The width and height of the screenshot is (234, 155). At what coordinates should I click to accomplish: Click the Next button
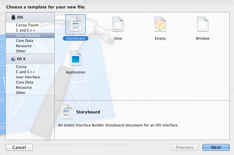[216, 147]
